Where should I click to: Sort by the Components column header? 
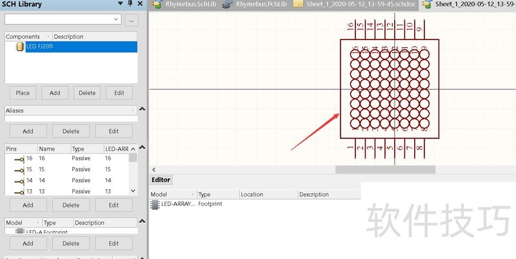coord(28,37)
